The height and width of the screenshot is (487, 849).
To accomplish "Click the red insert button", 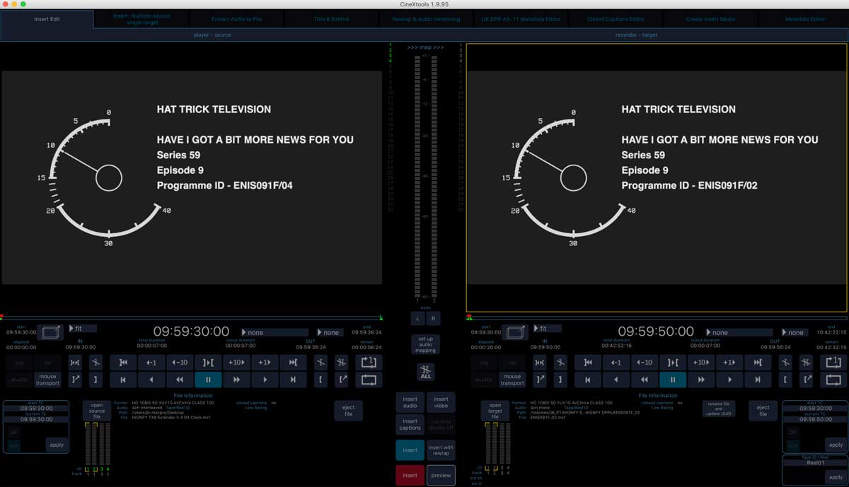I will pos(410,476).
